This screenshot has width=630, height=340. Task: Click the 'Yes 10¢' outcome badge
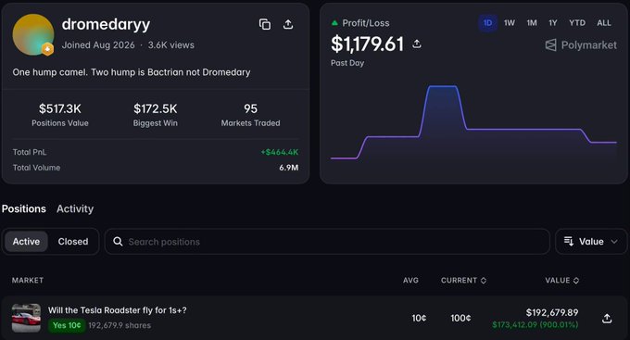(67, 325)
